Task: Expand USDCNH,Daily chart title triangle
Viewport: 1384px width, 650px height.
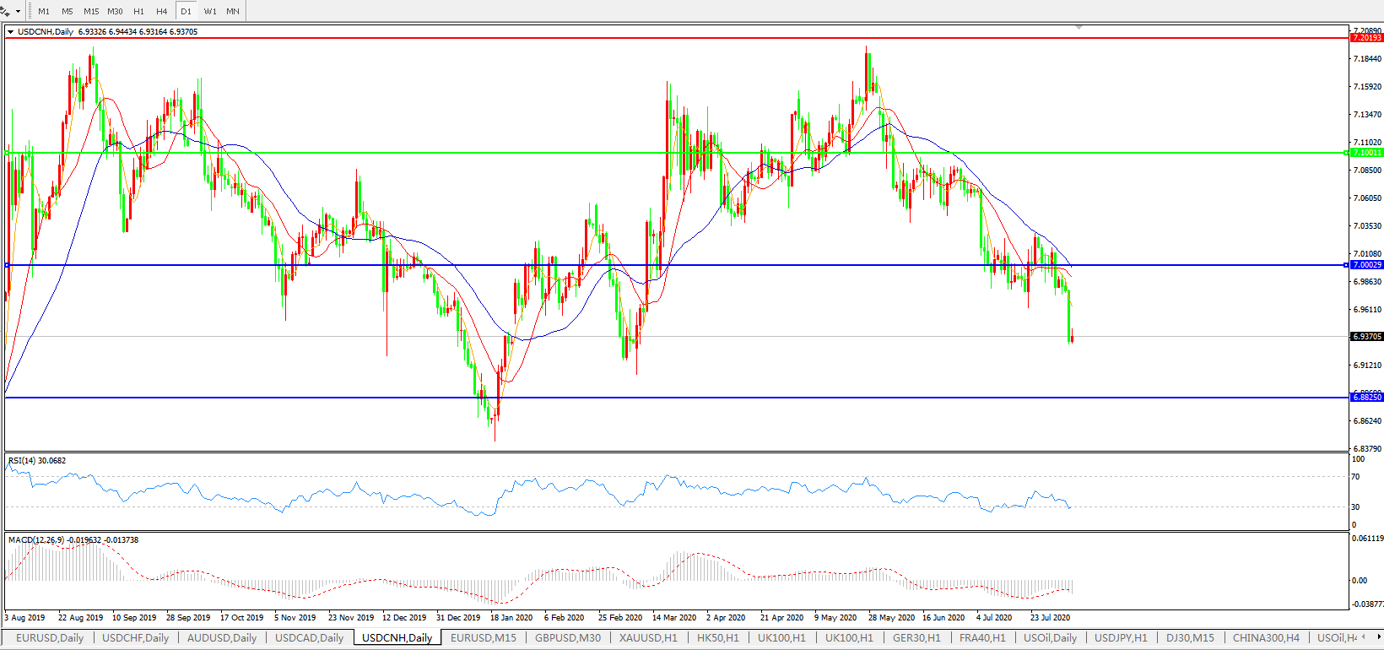Action: (11, 32)
